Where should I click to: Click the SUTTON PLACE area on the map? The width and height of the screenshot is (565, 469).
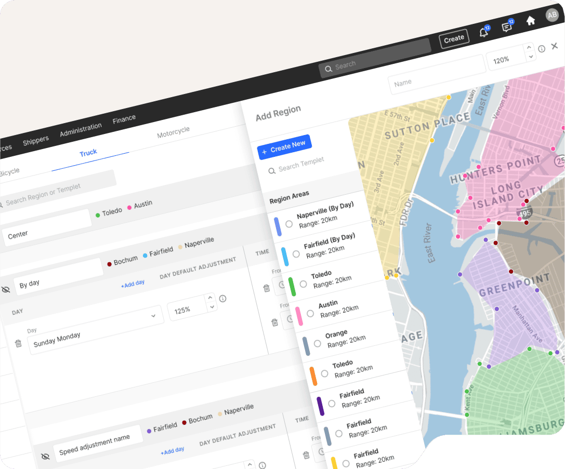pos(427,125)
